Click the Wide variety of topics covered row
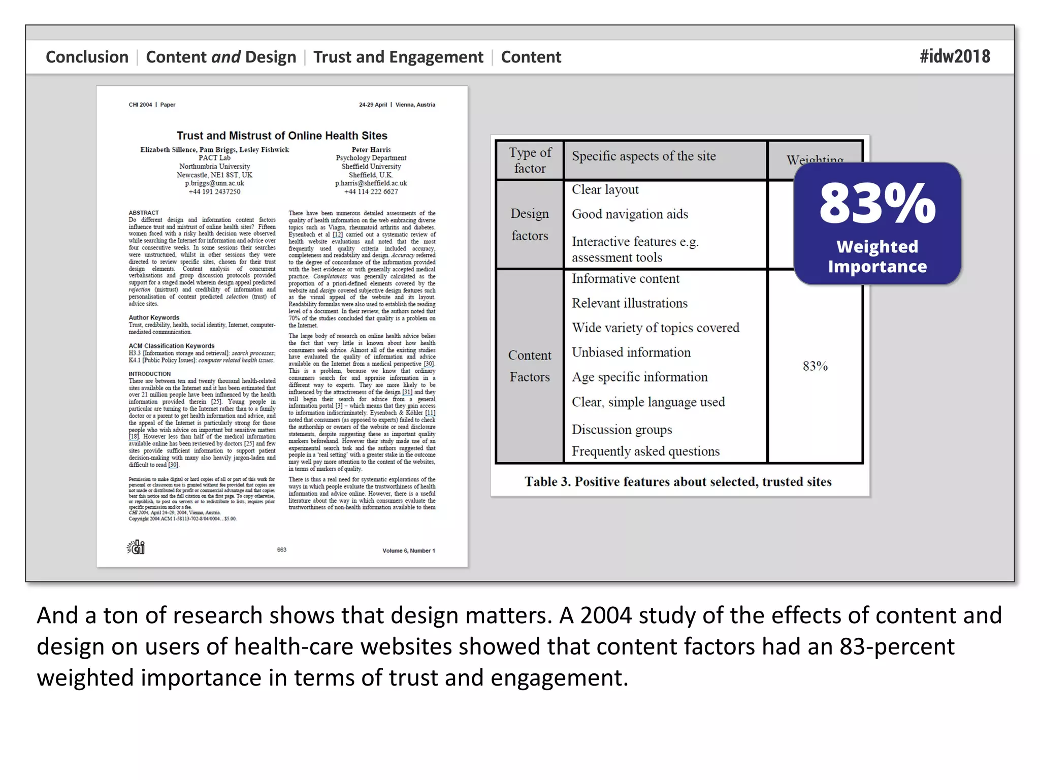1040x780 pixels. (x=656, y=328)
